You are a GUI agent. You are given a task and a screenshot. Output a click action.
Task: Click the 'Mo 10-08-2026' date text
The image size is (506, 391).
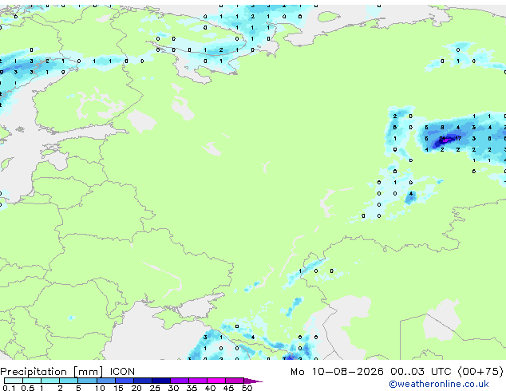(337, 372)
